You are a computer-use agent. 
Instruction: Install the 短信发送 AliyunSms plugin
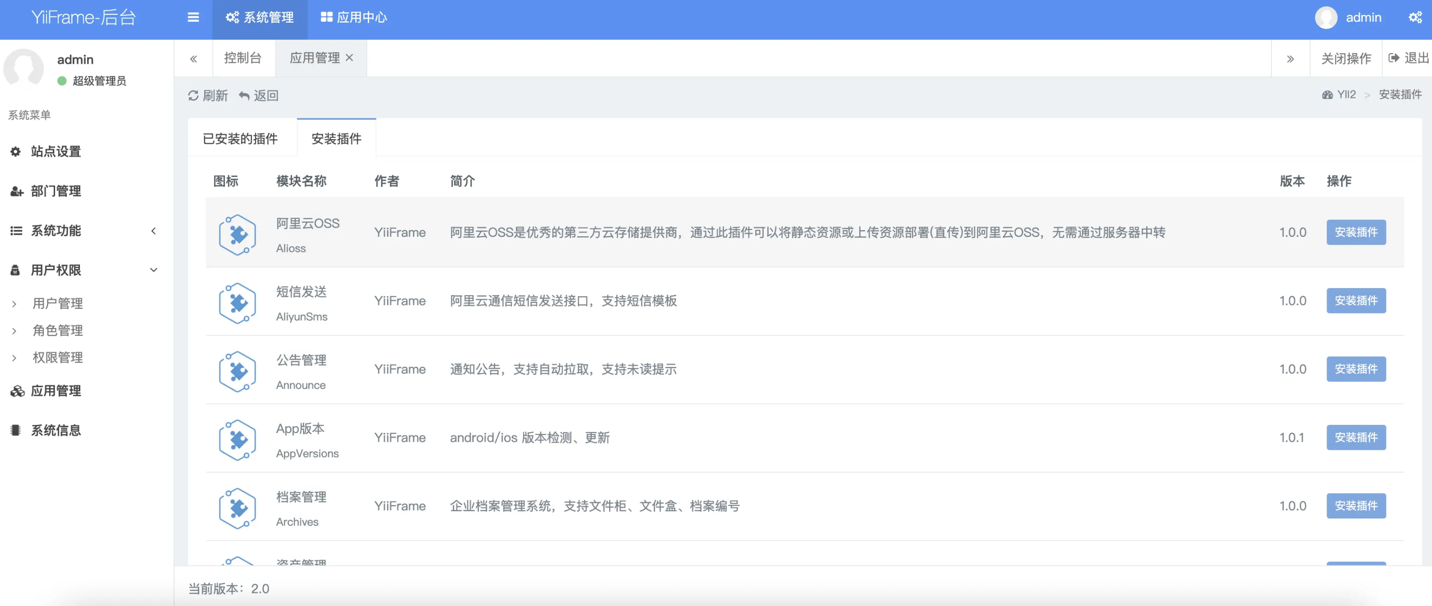[x=1356, y=301]
